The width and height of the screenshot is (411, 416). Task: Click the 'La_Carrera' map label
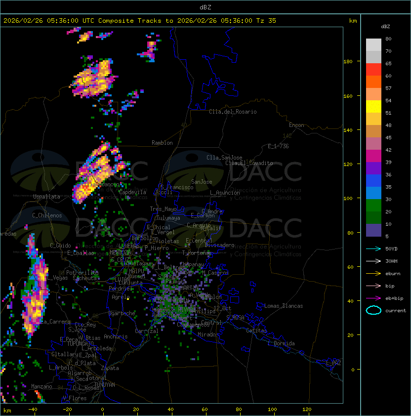tap(55, 322)
